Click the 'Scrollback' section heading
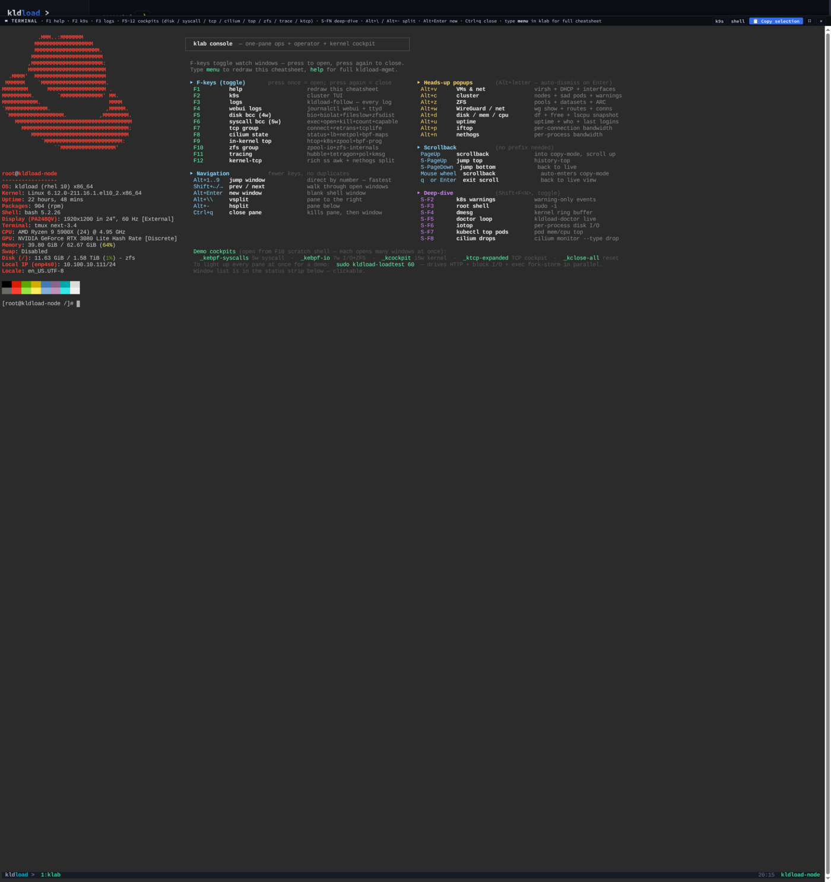The width and height of the screenshot is (831, 882). point(440,147)
